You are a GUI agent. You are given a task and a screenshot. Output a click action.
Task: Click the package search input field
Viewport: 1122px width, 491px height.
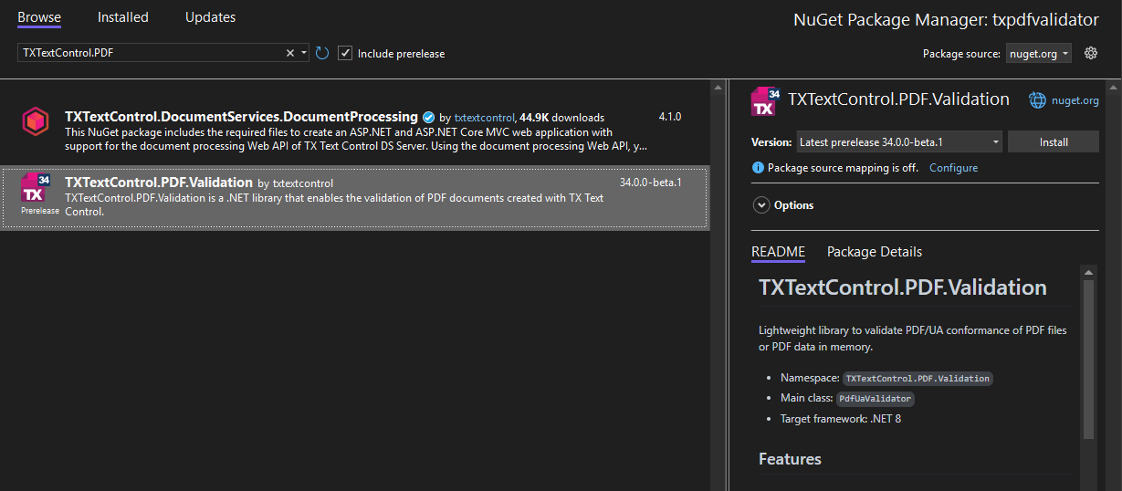[x=151, y=53]
